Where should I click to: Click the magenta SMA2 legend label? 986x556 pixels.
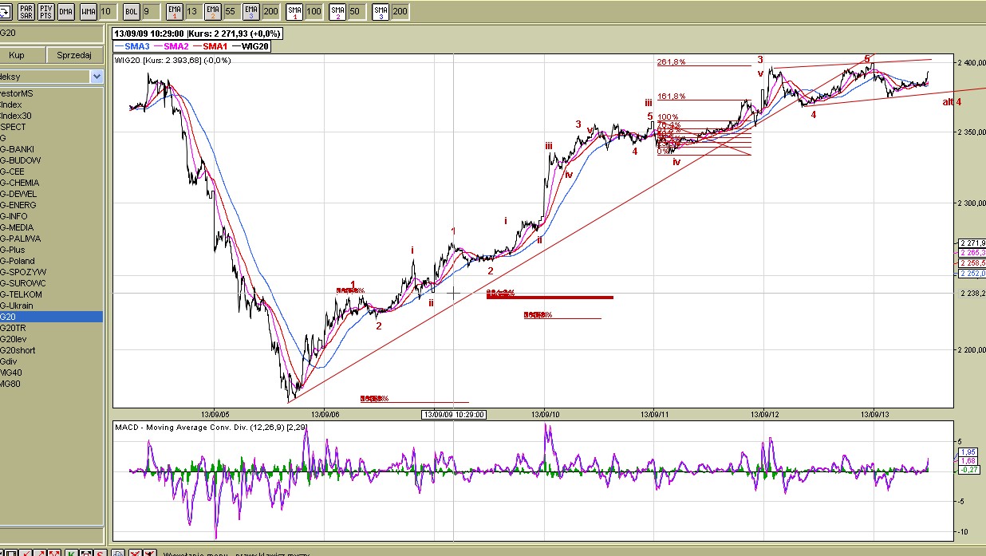click(176, 46)
